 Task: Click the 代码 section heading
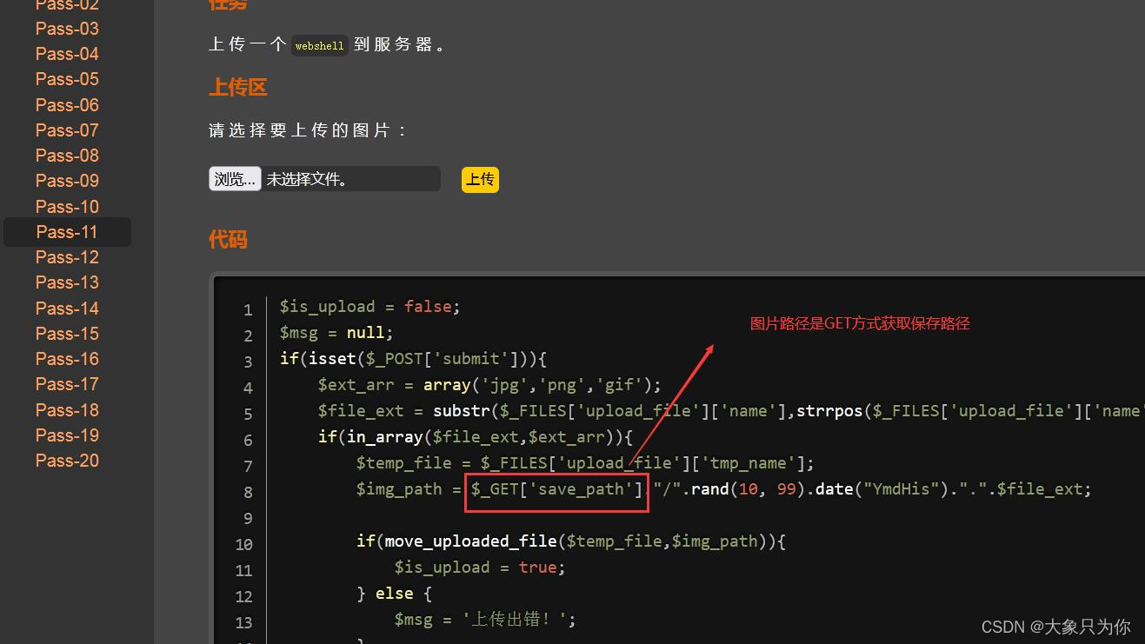click(x=228, y=239)
